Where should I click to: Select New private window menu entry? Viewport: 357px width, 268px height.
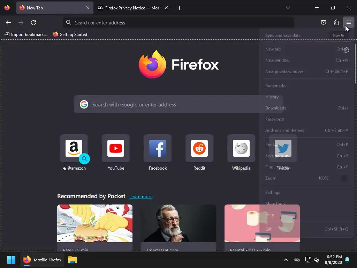click(x=307, y=71)
